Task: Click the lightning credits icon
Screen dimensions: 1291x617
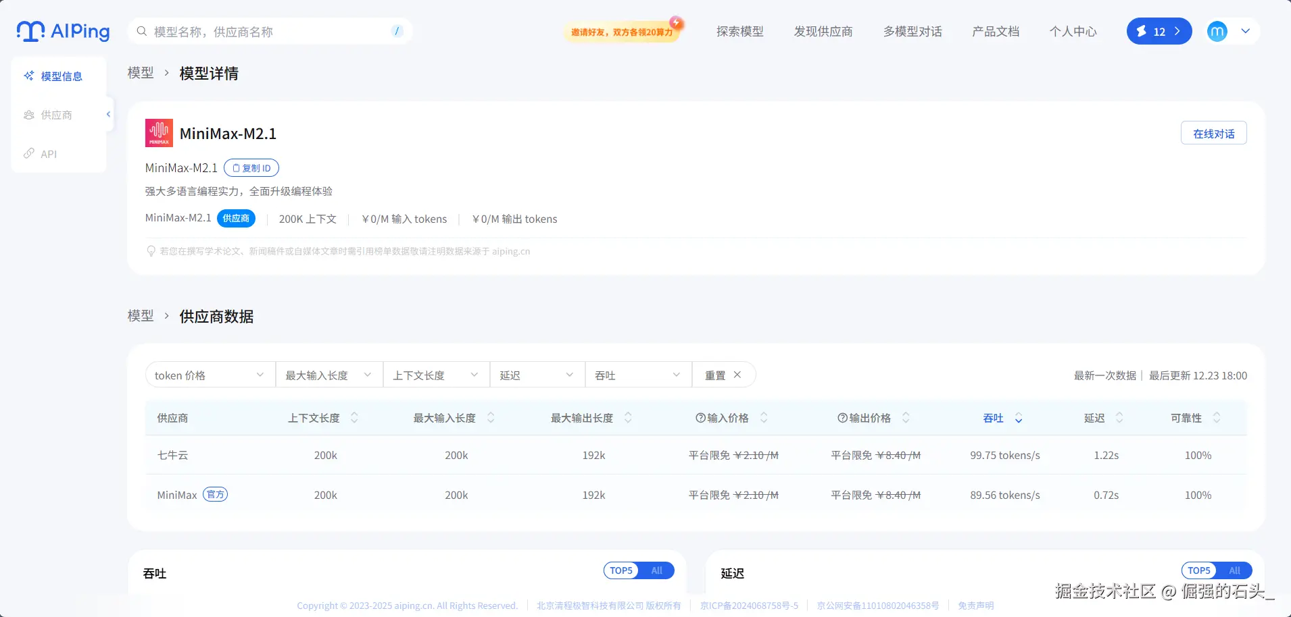Action: coord(1142,31)
